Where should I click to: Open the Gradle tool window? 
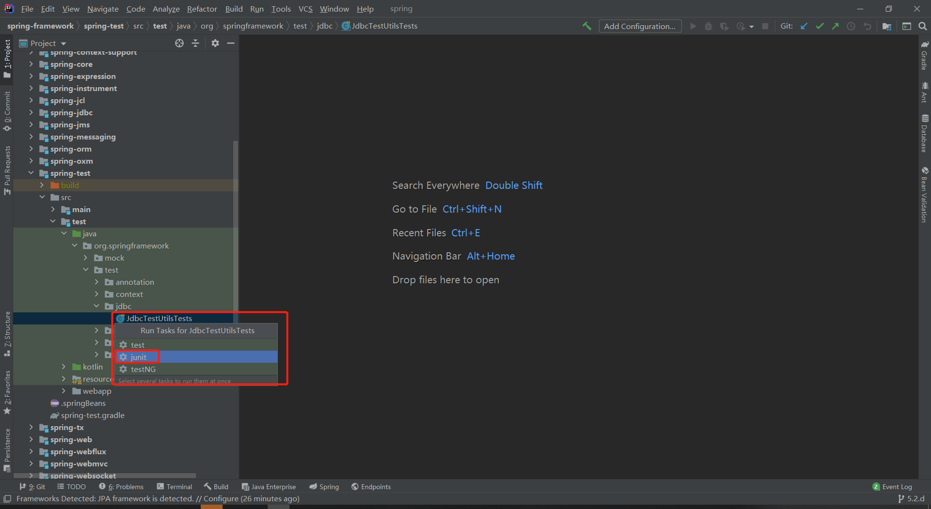point(925,55)
